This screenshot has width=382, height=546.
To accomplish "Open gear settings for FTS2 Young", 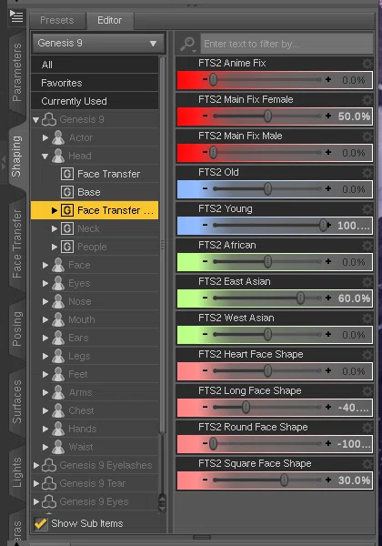I will [x=367, y=209].
